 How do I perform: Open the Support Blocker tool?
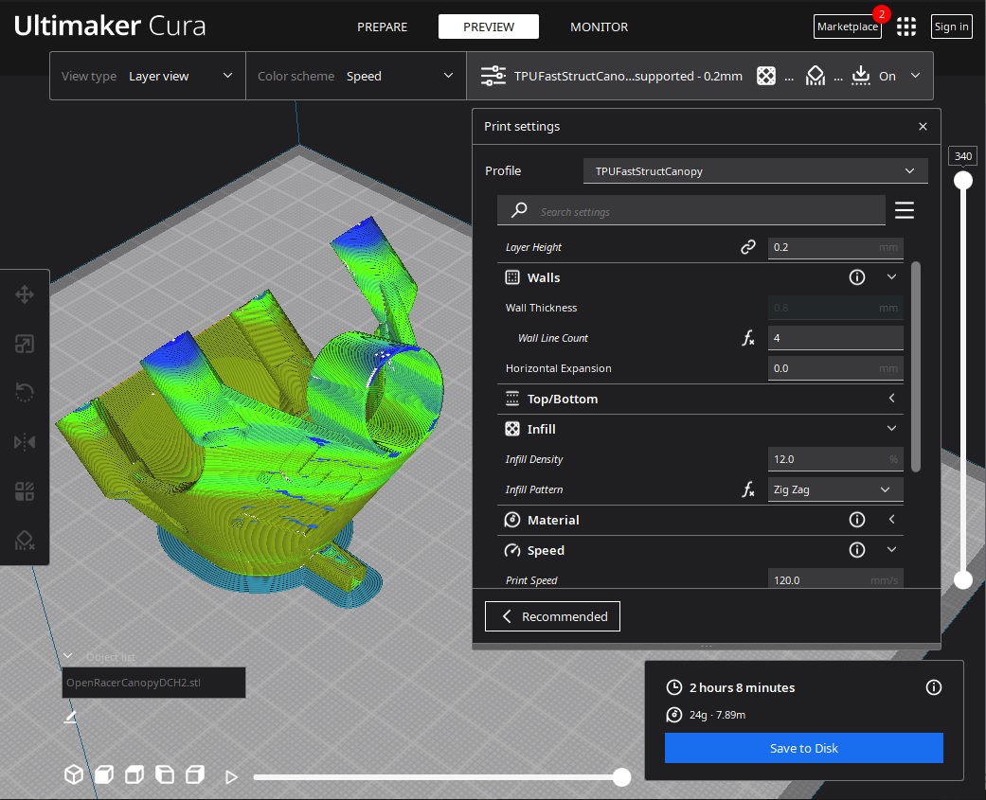[x=25, y=541]
